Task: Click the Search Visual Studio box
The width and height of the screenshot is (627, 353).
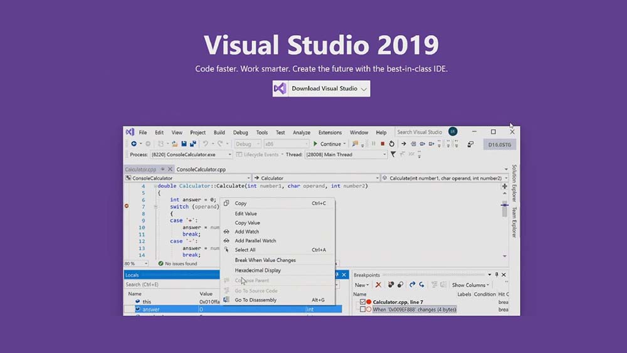Action: pos(420,132)
